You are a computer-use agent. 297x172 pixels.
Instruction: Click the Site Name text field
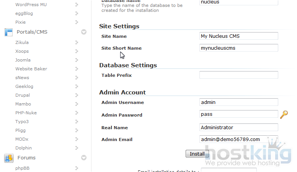238,36
